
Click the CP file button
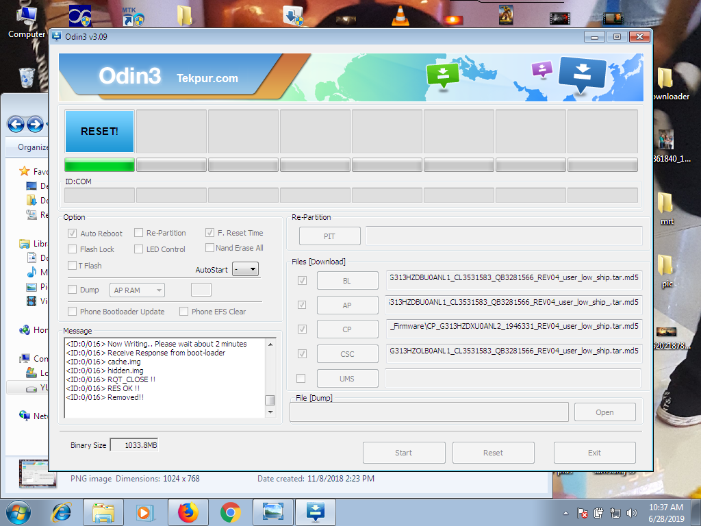tap(347, 329)
